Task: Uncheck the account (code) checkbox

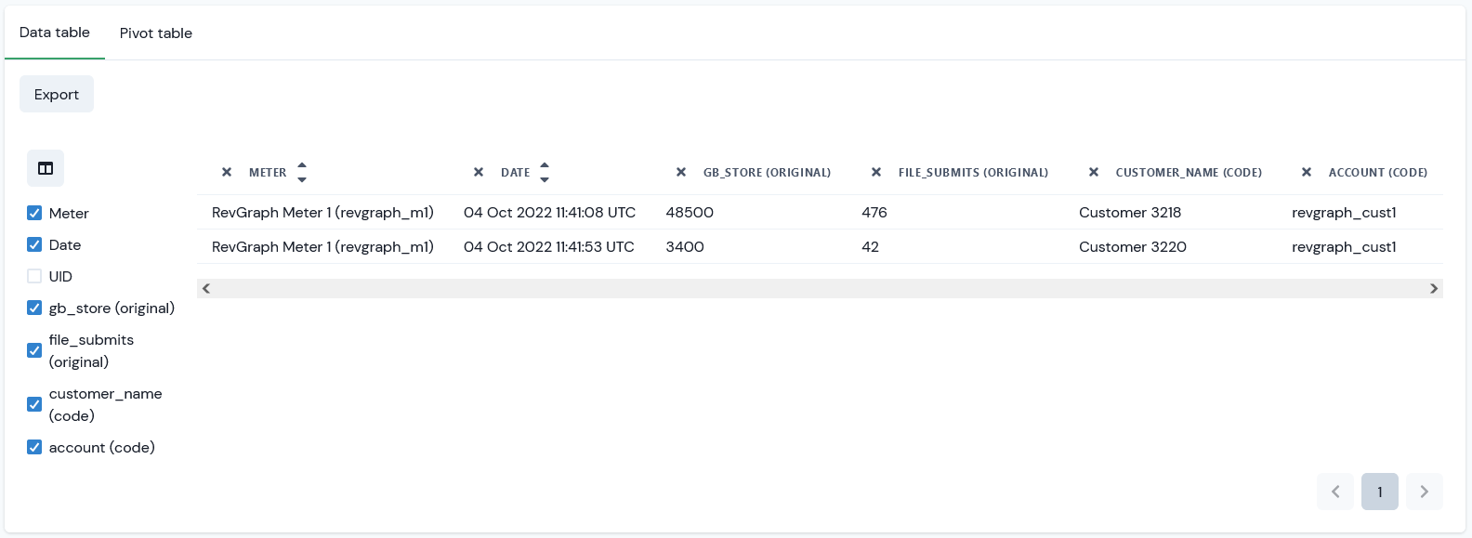Action: pyautogui.click(x=34, y=447)
